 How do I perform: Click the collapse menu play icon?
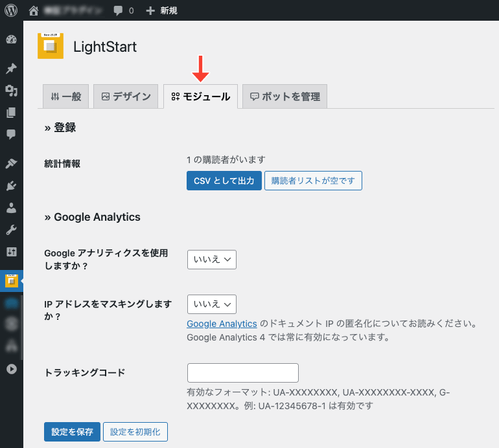point(12,369)
